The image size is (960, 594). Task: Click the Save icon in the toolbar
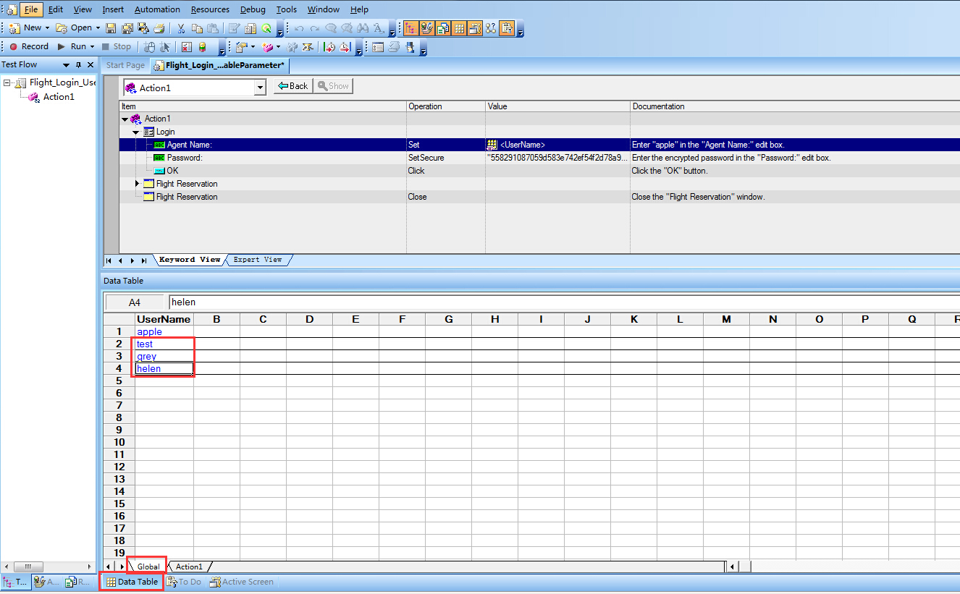coord(111,28)
